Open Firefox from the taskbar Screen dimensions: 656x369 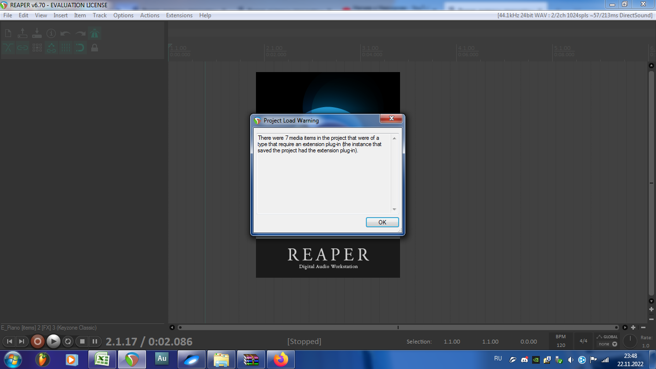[x=281, y=359]
